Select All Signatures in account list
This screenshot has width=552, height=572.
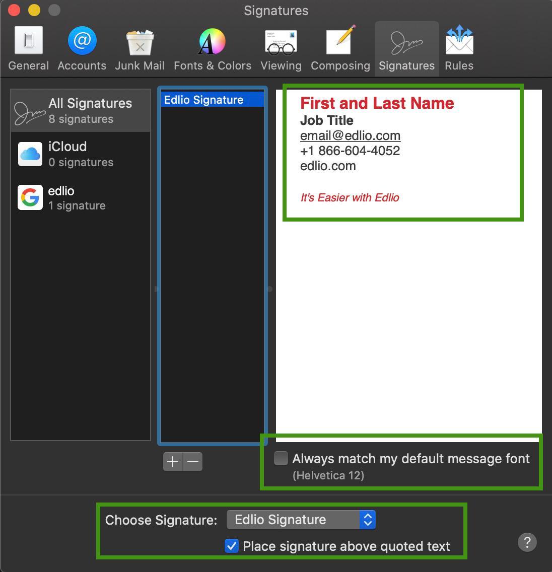81,111
